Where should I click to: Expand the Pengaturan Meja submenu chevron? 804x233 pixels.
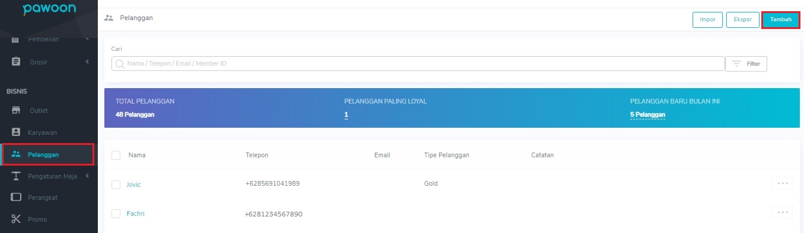(x=87, y=176)
